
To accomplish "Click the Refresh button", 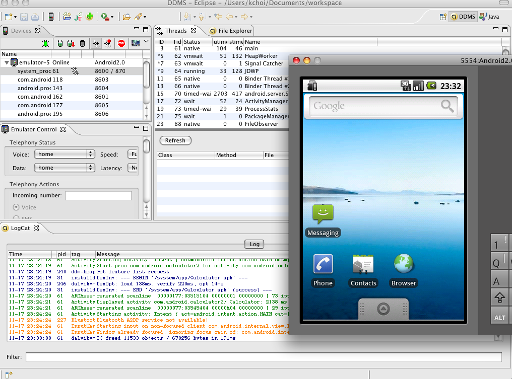I will click(x=175, y=140).
